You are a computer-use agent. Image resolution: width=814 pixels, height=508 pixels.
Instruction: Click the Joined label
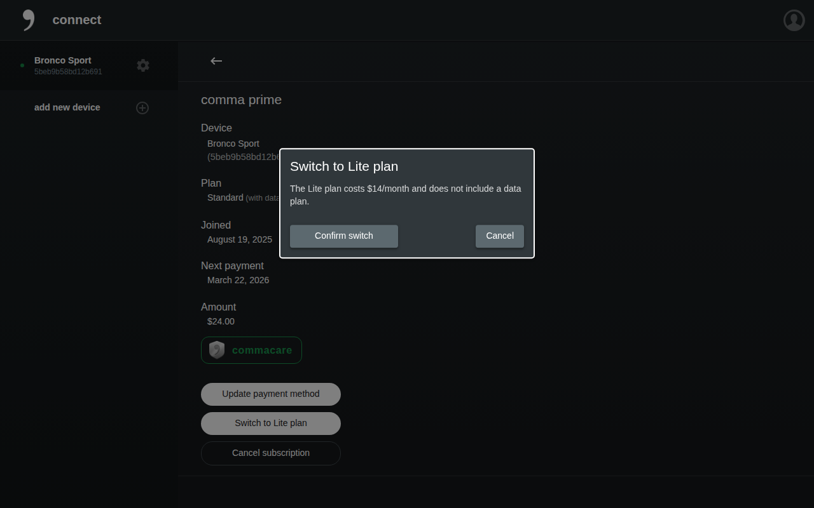pos(216,225)
